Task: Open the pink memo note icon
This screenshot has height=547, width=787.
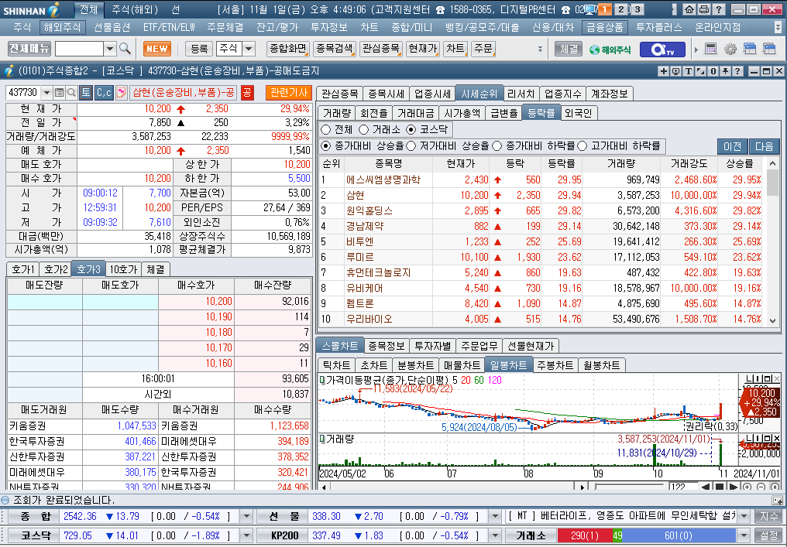Action: point(121,93)
